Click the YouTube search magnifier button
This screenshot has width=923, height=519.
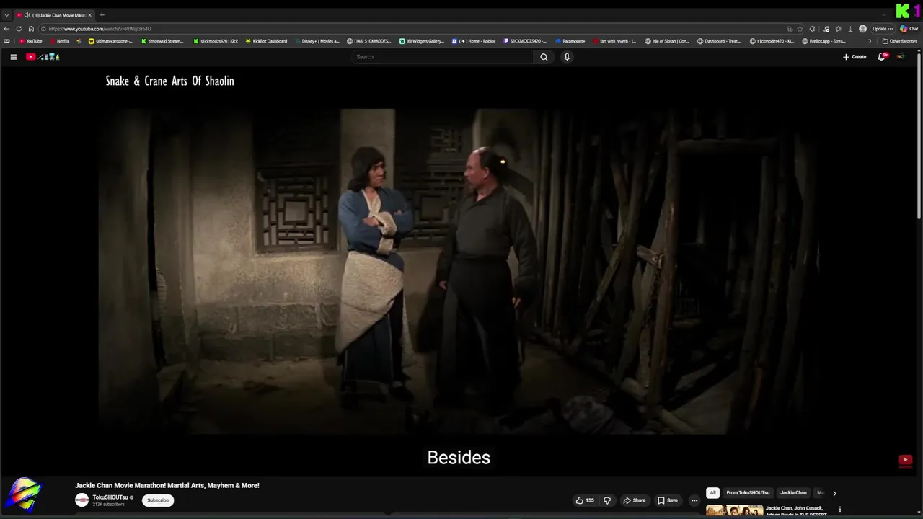tap(544, 57)
